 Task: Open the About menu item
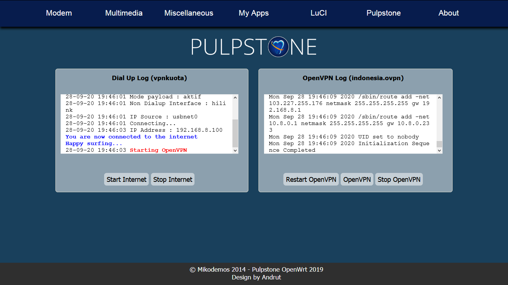pyautogui.click(x=448, y=13)
